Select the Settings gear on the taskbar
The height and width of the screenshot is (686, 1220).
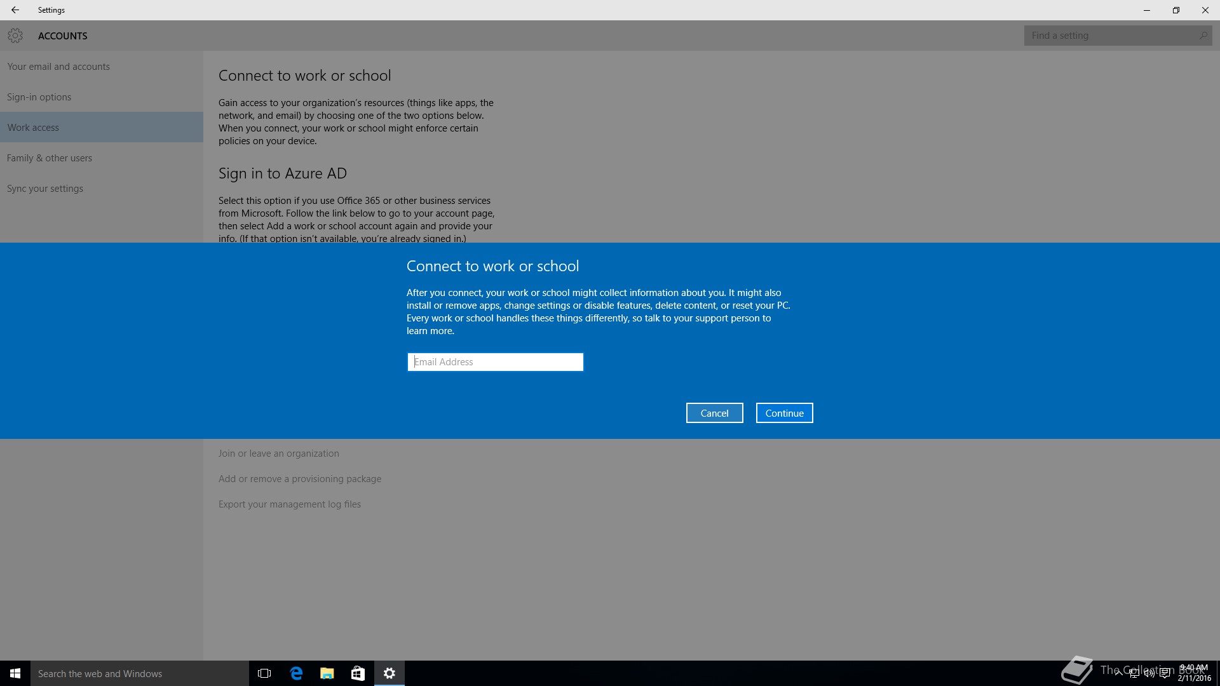(390, 673)
